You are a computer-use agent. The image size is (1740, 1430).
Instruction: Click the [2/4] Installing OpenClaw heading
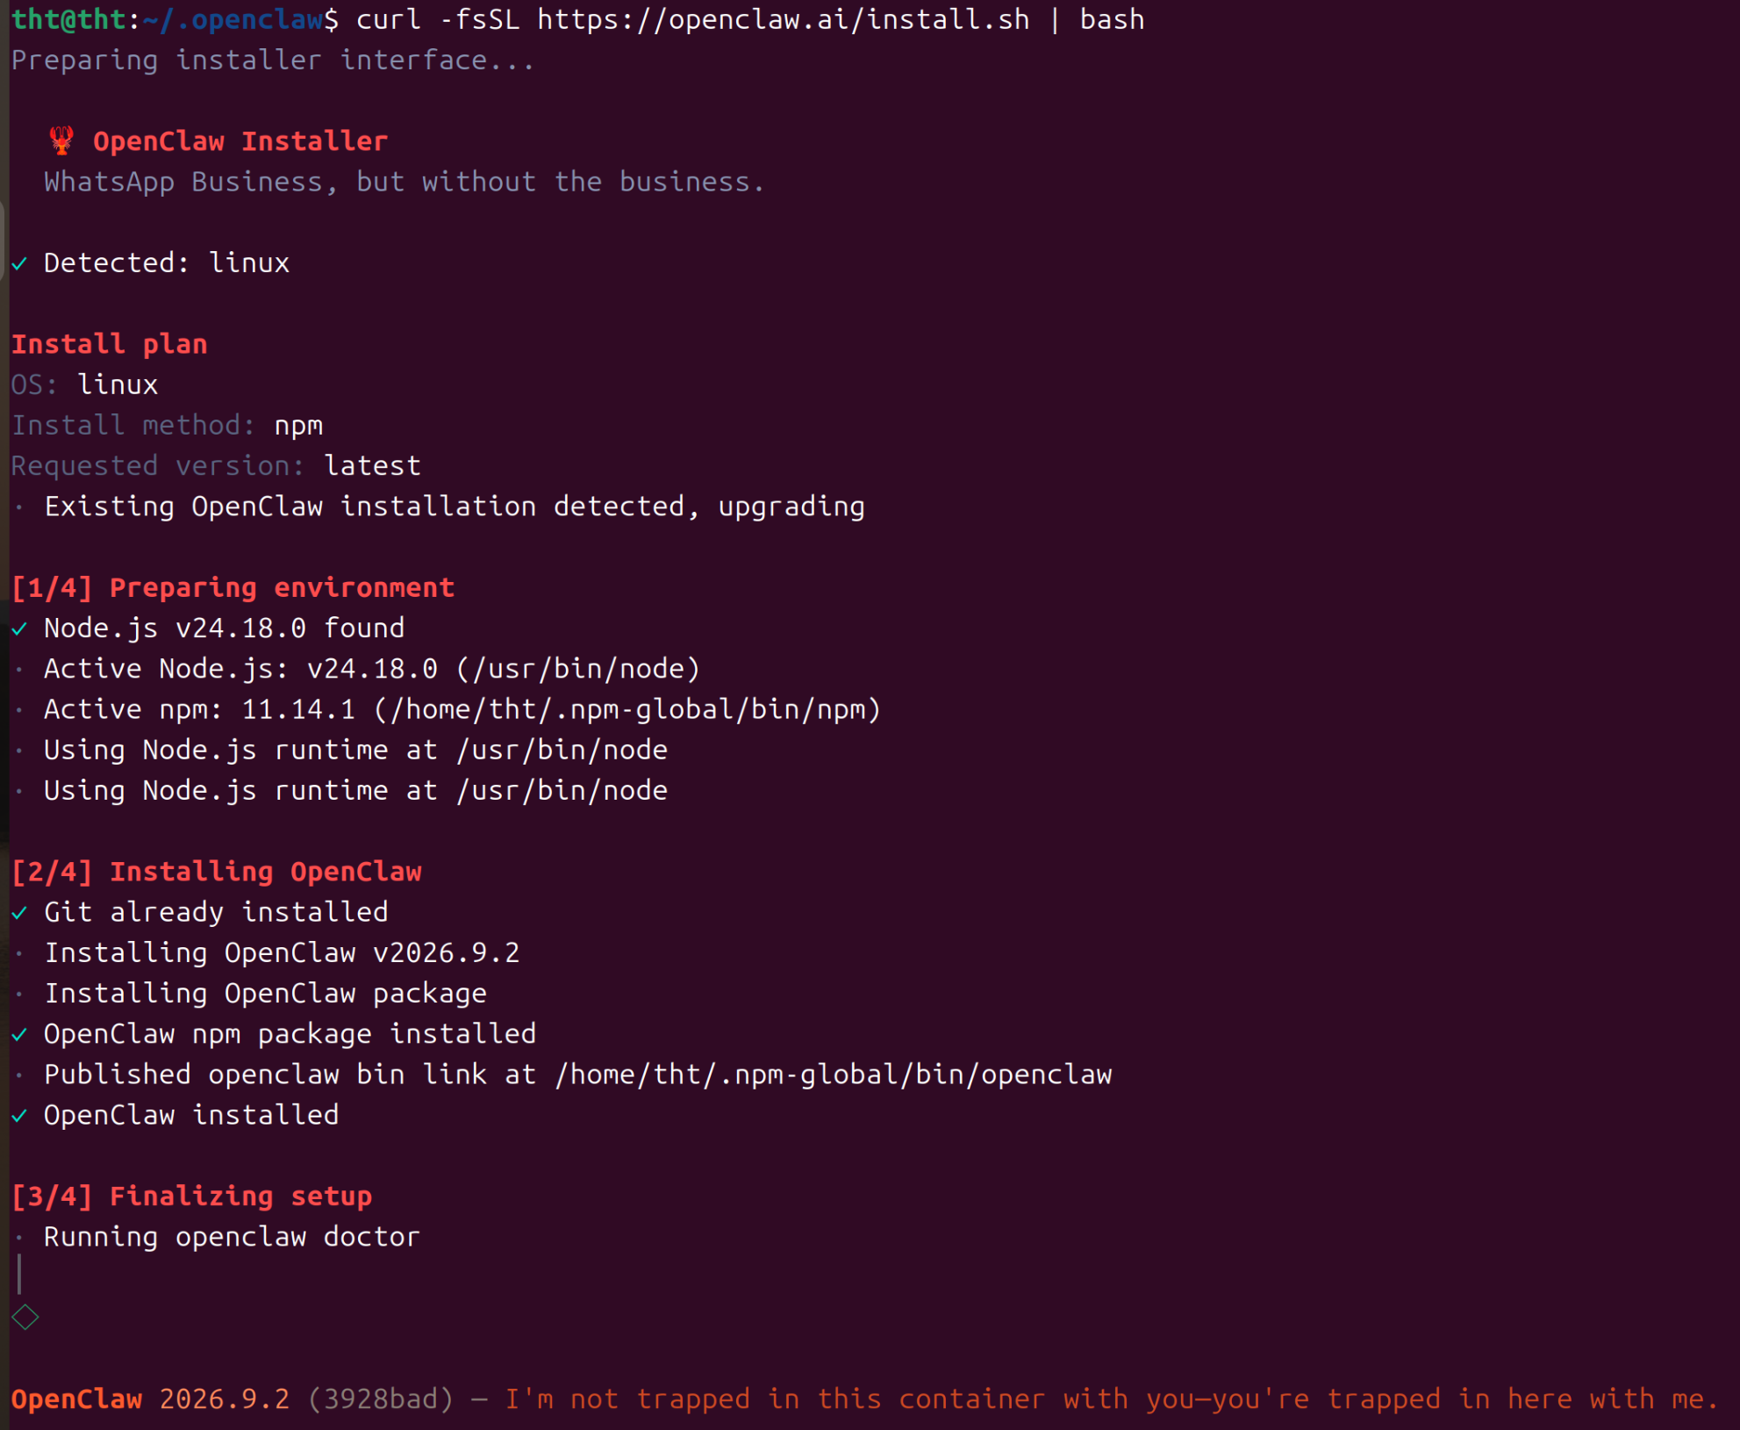tap(217, 872)
